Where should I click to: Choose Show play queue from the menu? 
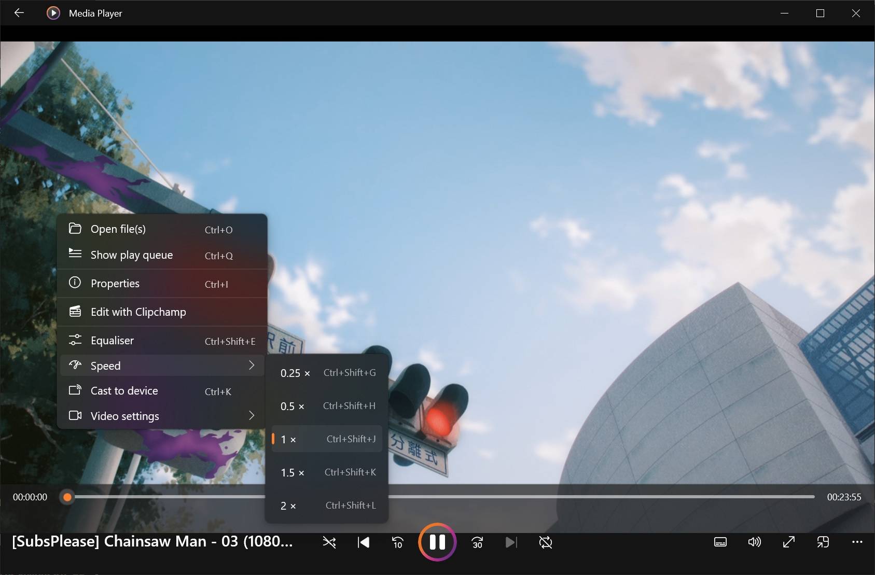coord(131,255)
